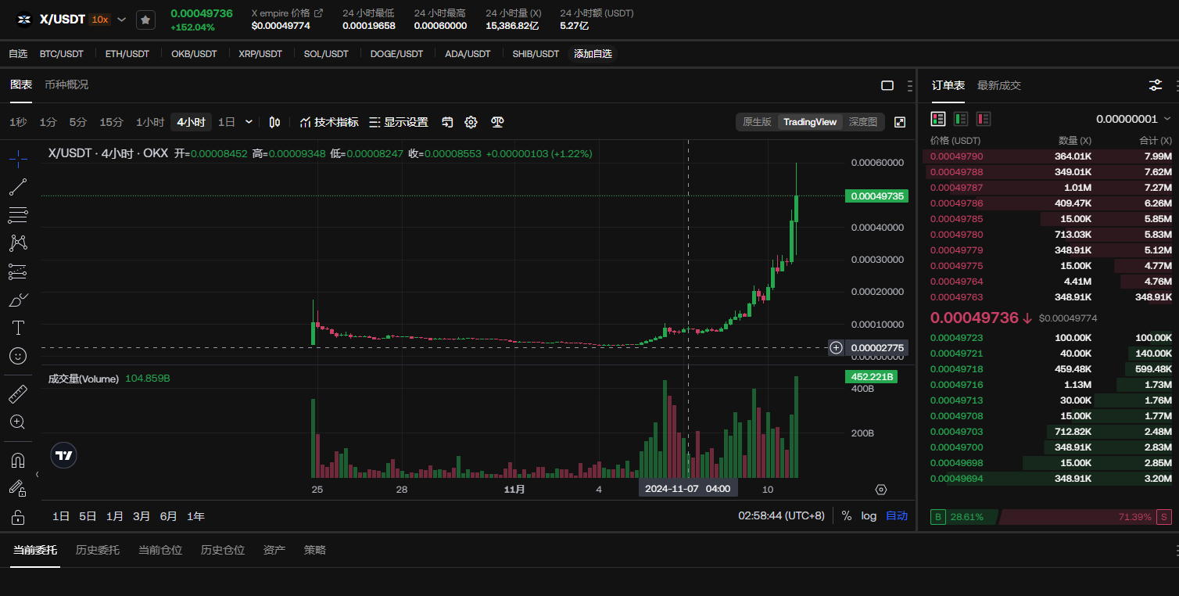Viewport: 1179px width, 596px height.
Task: Switch to the 币种概况 tab
Action: (66, 84)
